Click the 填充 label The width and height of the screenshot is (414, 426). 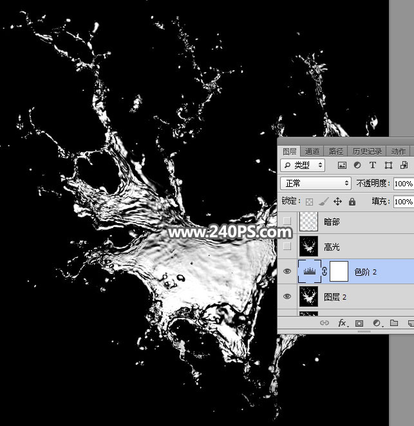coord(381,201)
